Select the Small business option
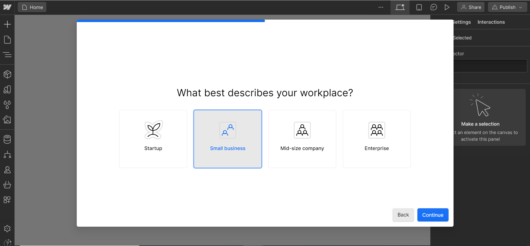The height and width of the screenshot is (246, 530). [228, 139]
